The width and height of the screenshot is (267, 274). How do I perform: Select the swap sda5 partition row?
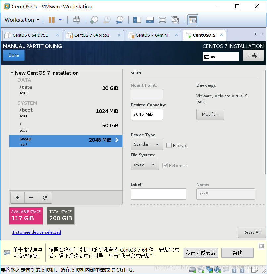pos(66,141)
